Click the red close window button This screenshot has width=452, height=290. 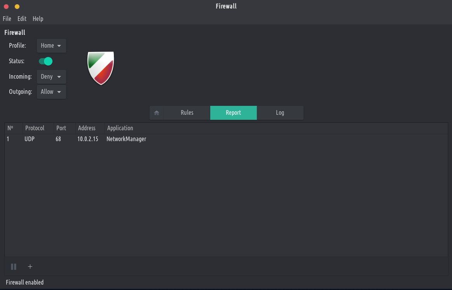[x=6, y=6]
